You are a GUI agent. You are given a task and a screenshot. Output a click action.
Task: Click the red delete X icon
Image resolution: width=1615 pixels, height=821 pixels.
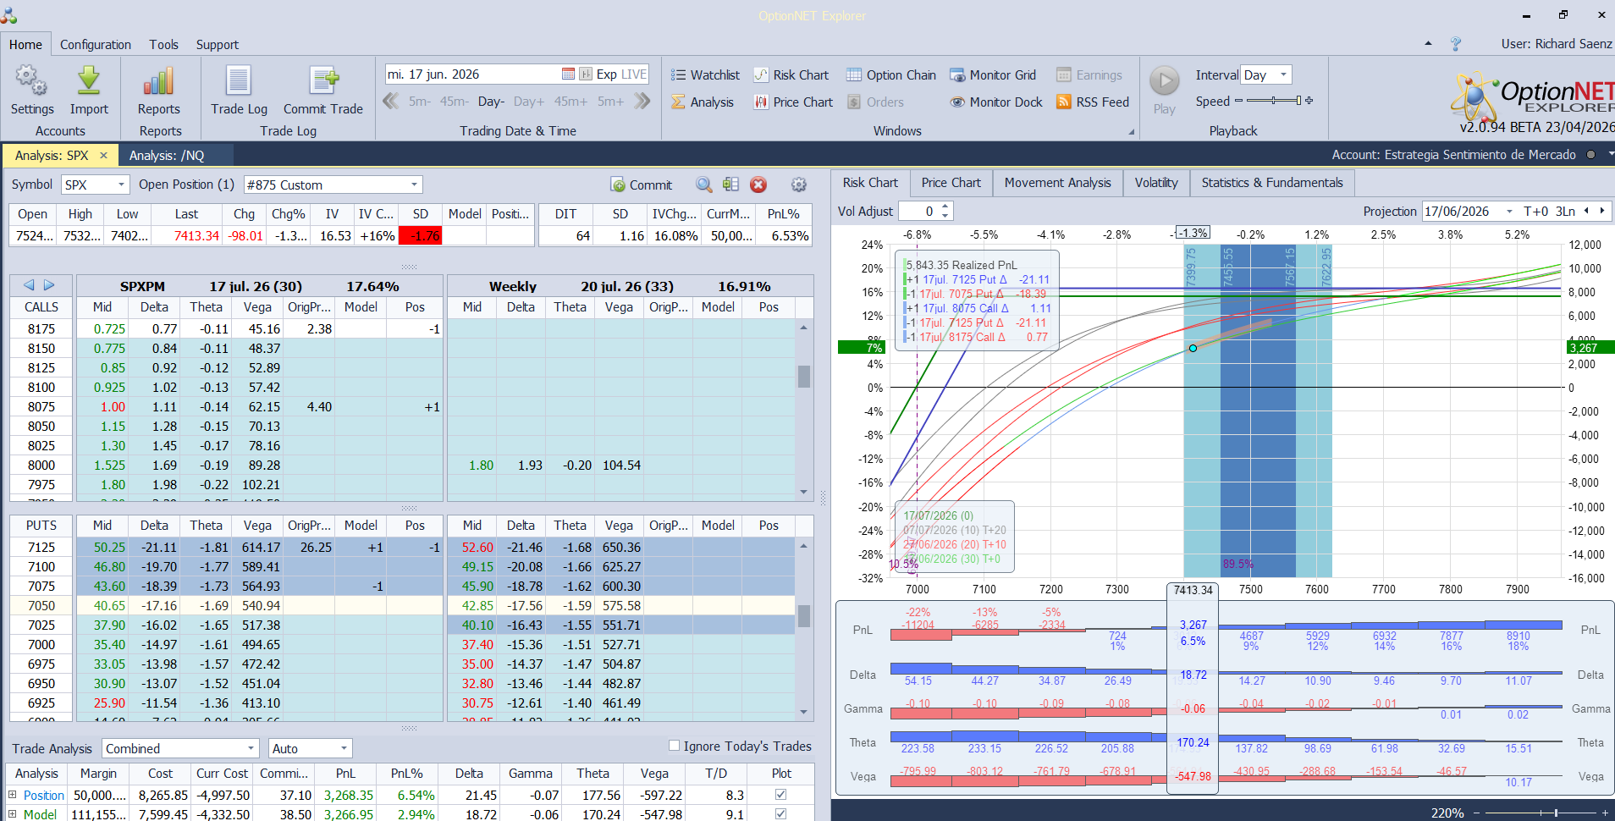758,185
